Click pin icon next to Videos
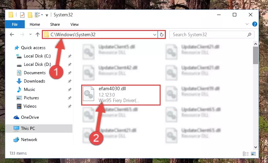The height and width of the screenshot is (163, 268). (70, 106)
